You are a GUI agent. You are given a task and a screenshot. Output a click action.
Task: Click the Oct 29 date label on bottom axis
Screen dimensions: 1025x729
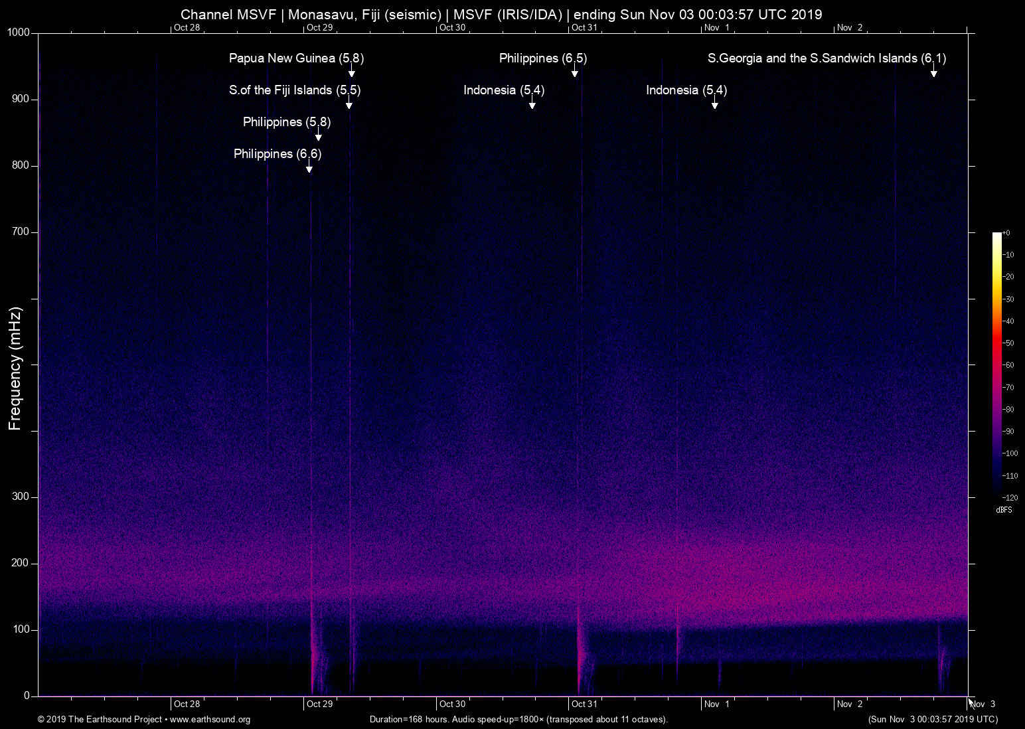[x=319, y=704]
